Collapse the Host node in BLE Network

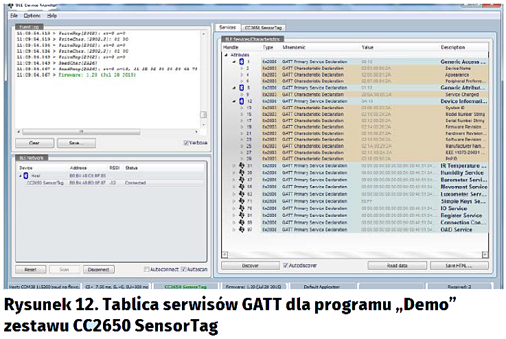20,176
